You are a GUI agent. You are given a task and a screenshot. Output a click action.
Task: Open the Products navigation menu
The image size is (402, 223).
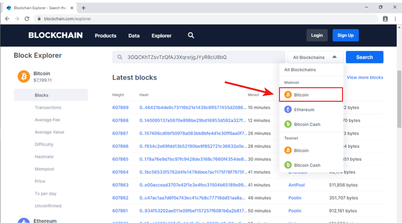pos(106,36)
